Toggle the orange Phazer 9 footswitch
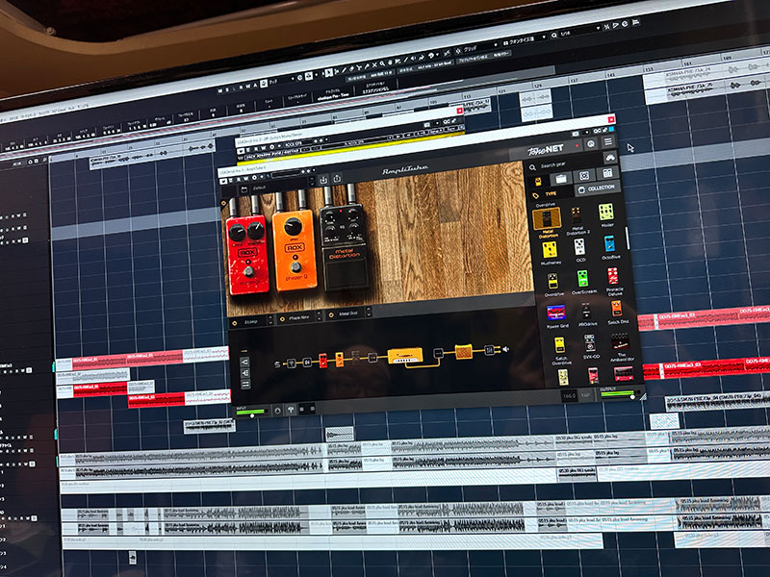 (295, 267)
